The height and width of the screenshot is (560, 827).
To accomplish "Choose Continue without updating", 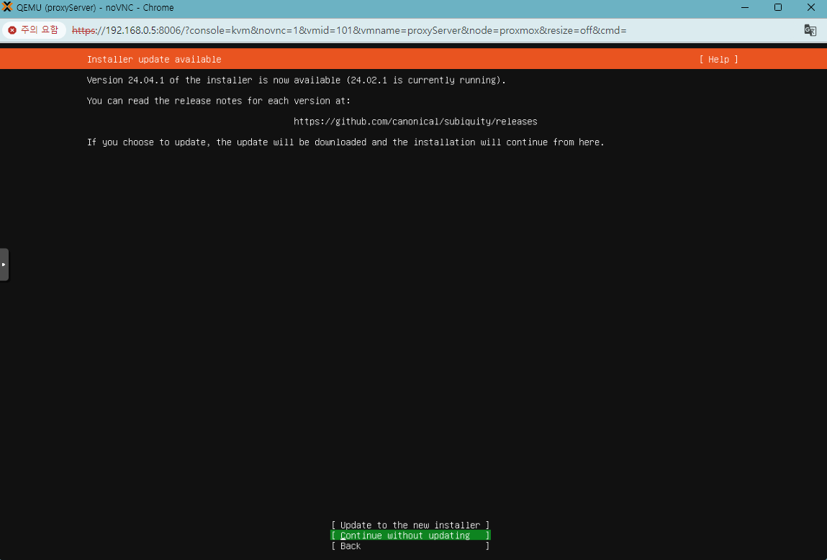I will tap(410, 536).
